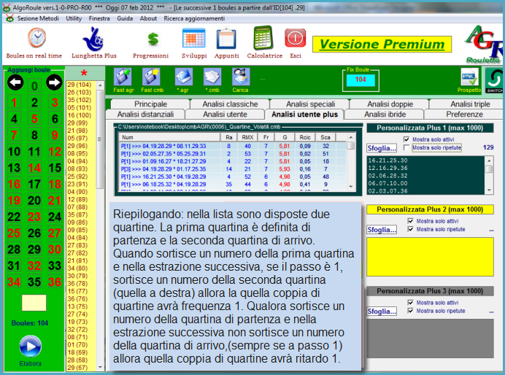Open *.cmb file icon
Image resolution: width=505 pixels, height=375 pixels.
click(x=212, y=77)
